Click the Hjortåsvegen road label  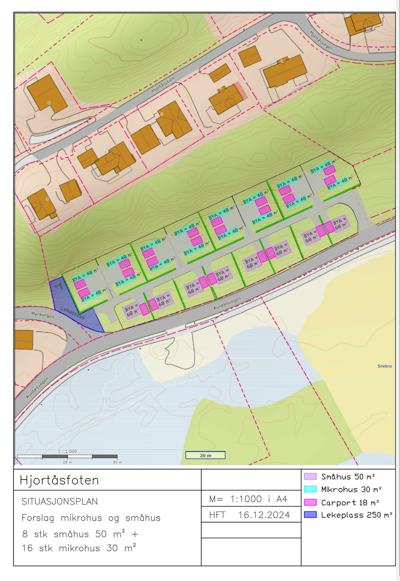click(321, 38)
